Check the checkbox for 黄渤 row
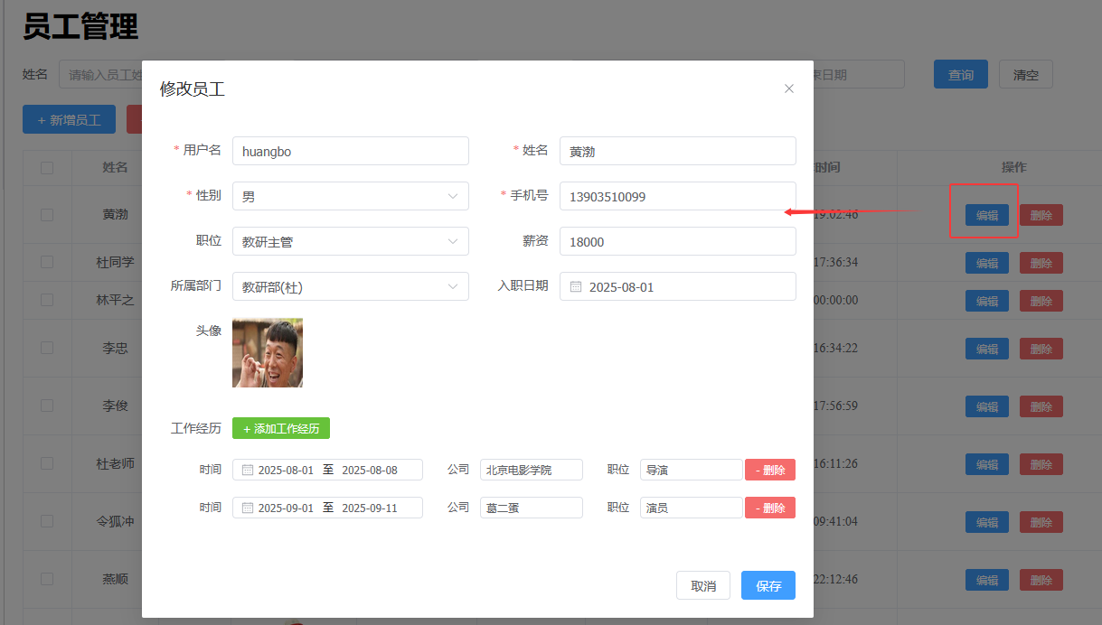Screen dimensions: 1102x625 pos(47,215)
